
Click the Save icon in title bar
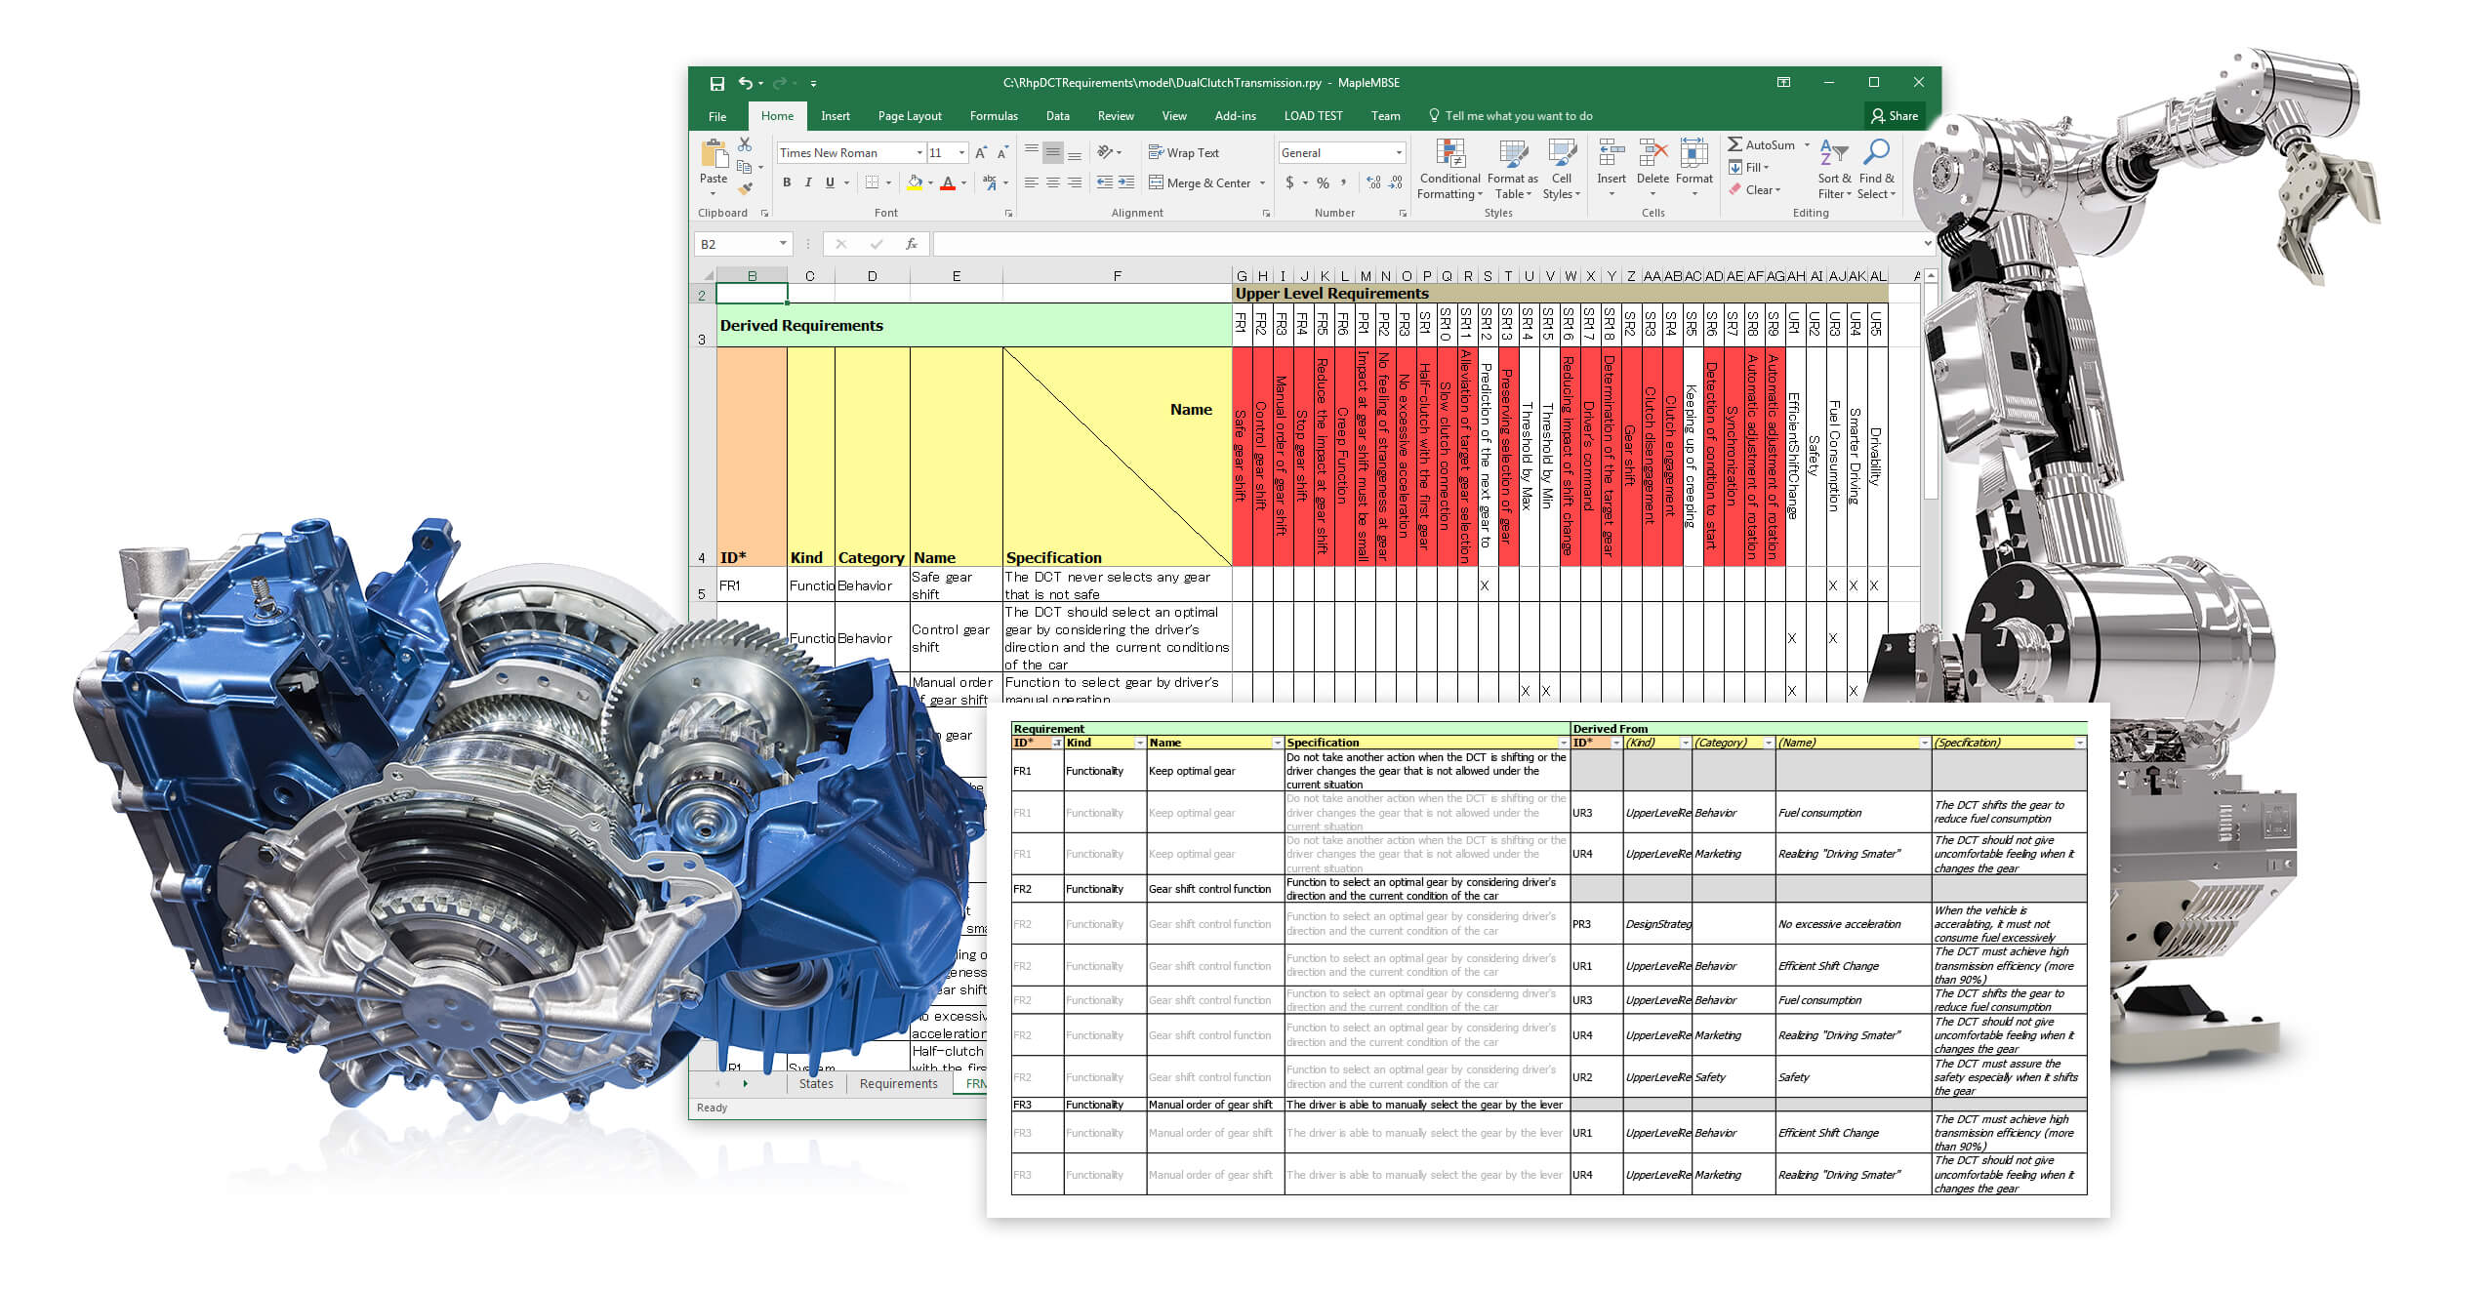point(717,84)
